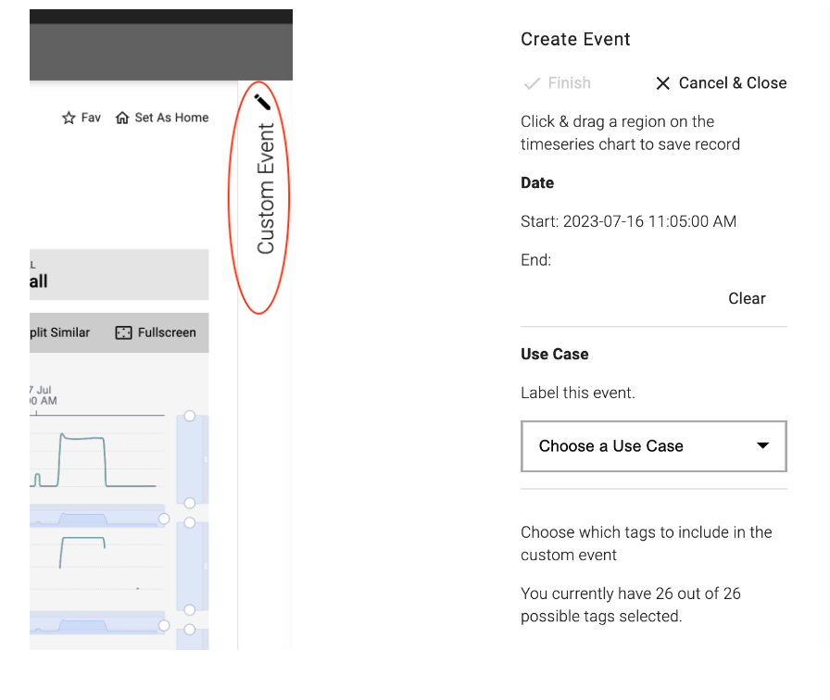Click the Finish checkmark icon
The height and width of the screenshot is (700, 830).
tap(532, 83)
